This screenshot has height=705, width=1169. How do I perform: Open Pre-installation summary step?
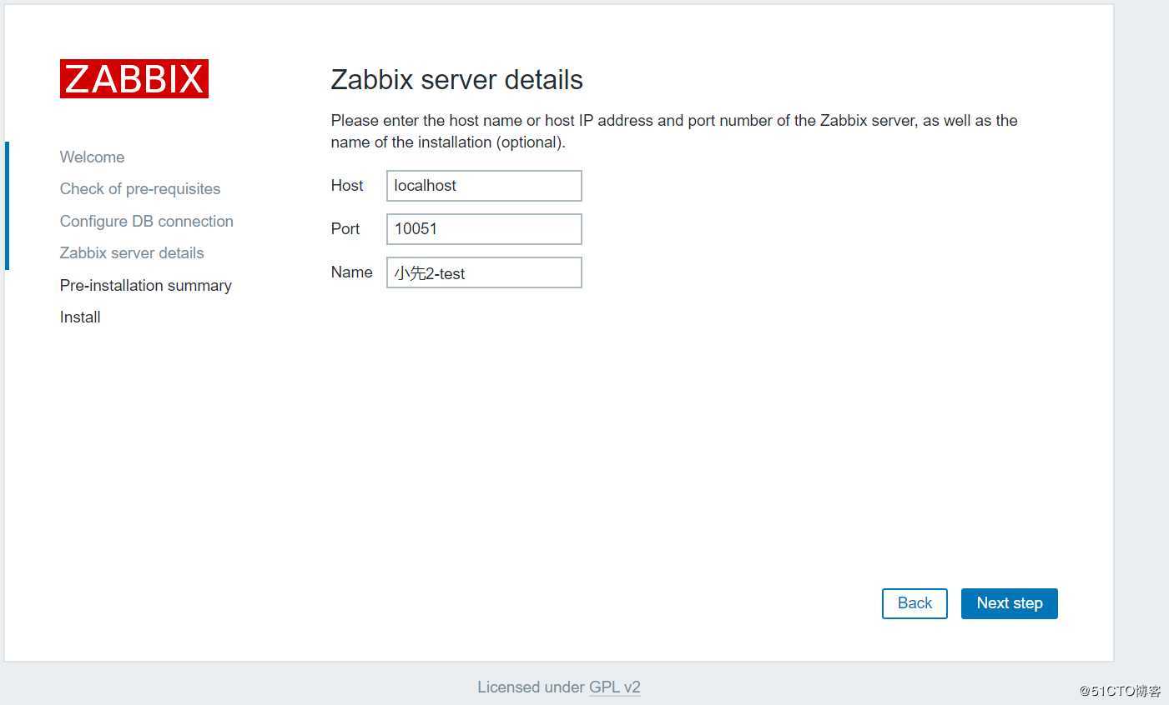coord(146,285)
